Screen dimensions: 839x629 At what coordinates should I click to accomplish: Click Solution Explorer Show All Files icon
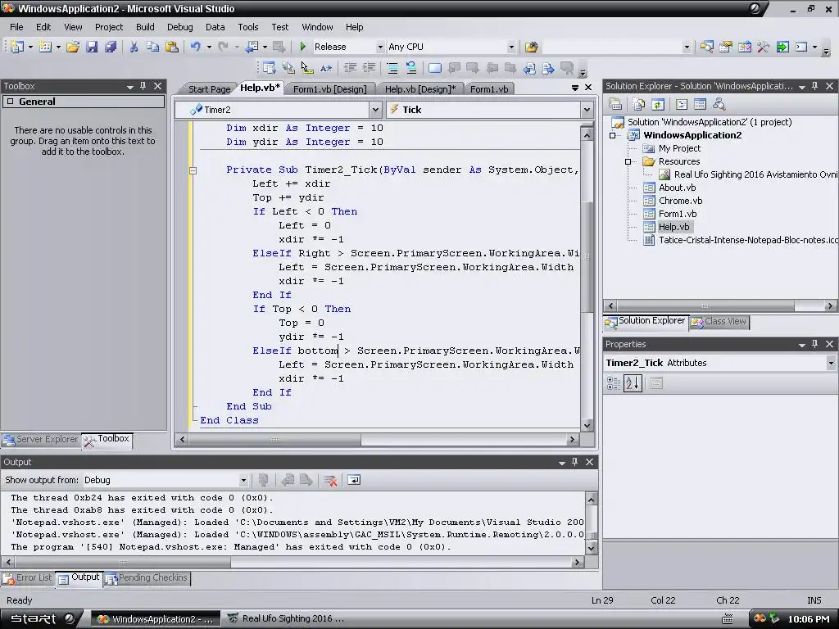tap(638, 104)
